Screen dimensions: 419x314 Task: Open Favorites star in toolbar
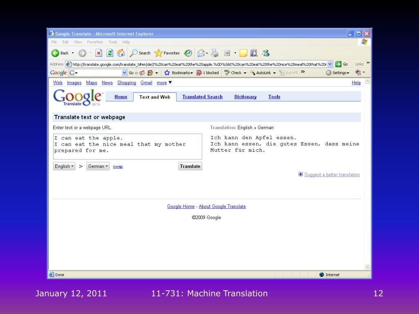(167, 53)
